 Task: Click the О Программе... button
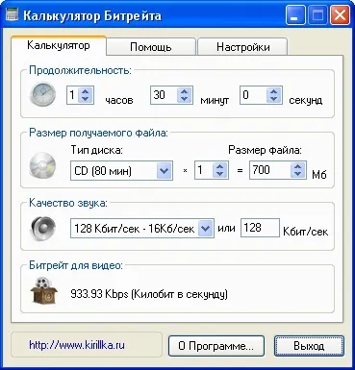point(216,346)
